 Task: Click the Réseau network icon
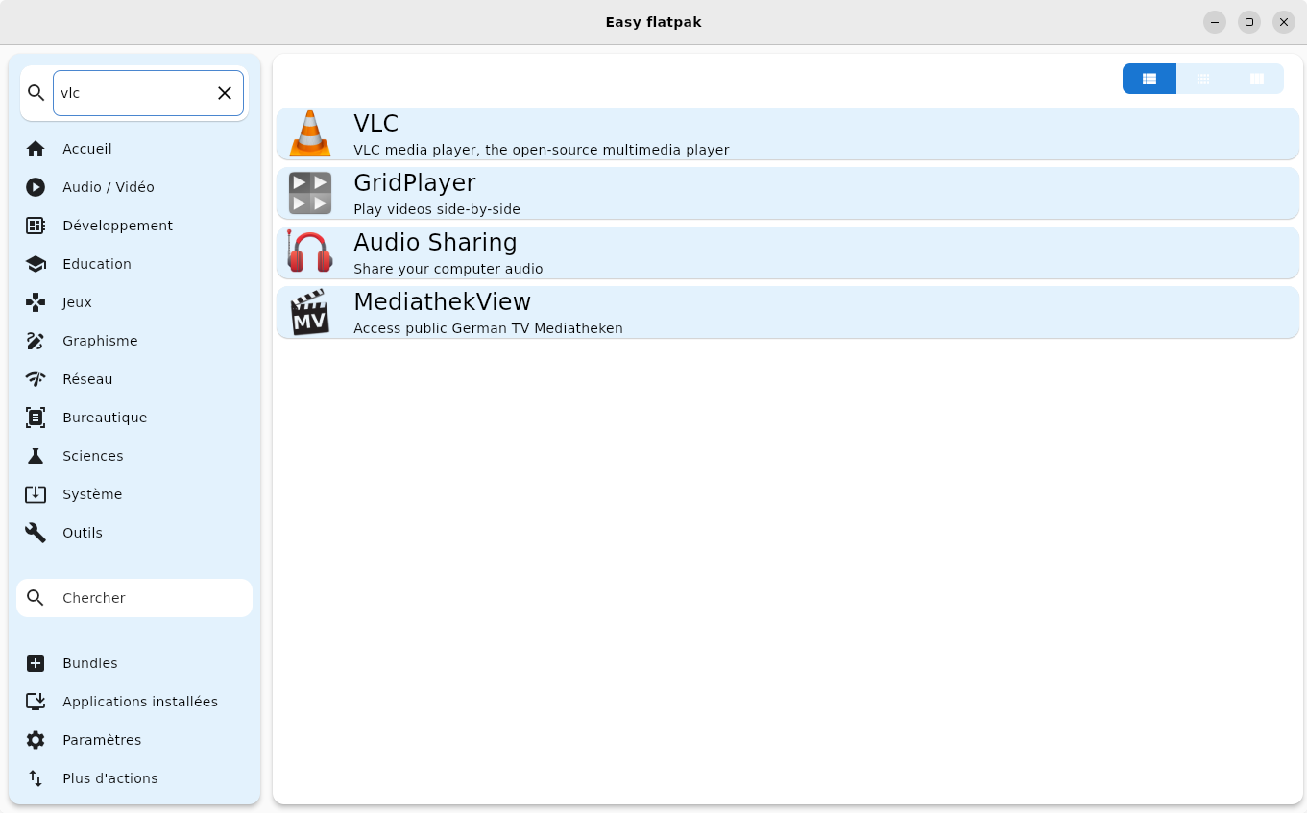click(x=36, y=379)
